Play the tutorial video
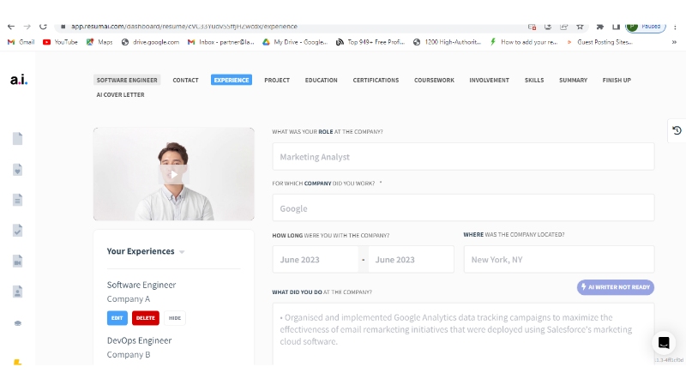Image resolution: width=686 pixels, height=385 pixels. point(173,174)
